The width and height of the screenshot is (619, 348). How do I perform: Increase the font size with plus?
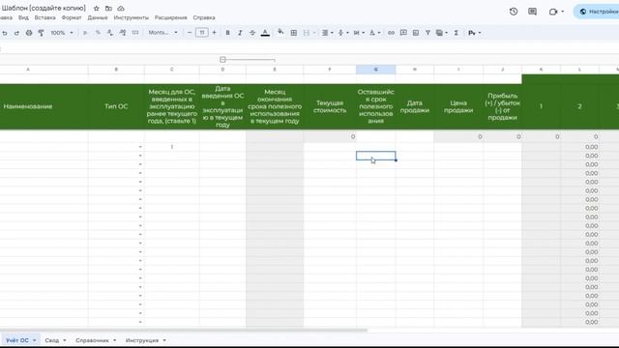[x=215, y=33]
